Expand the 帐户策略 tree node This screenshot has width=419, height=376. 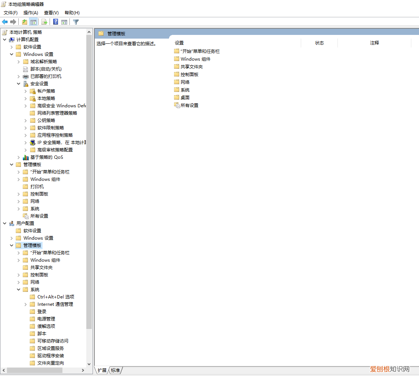tap(26, 91)
